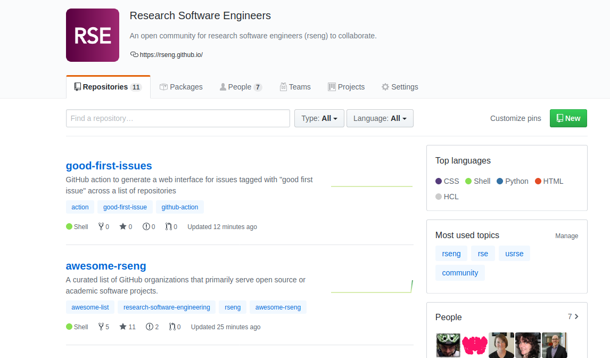Viewport: 610px width, 358px height.
Task: Click the 'Updated 12 minutes ago' text
Action: coord(222,227)
